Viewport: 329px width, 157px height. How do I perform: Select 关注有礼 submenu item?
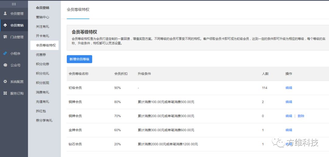pos(42,27)
